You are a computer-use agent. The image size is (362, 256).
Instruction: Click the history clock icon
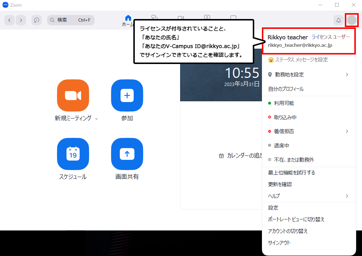pyautogui.click(x=37, y=20)
